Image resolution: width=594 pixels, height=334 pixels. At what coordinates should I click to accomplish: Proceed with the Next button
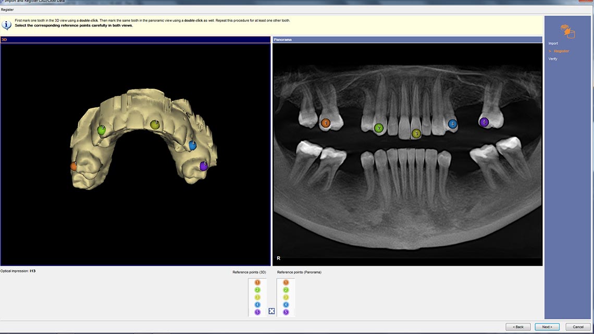547,327
